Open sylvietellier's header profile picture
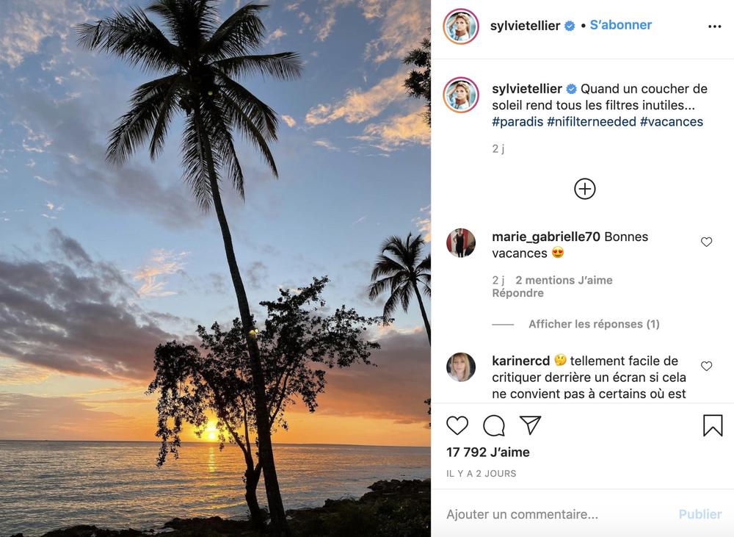The height and width of the screenshot is (537, 734). [461, 26]
